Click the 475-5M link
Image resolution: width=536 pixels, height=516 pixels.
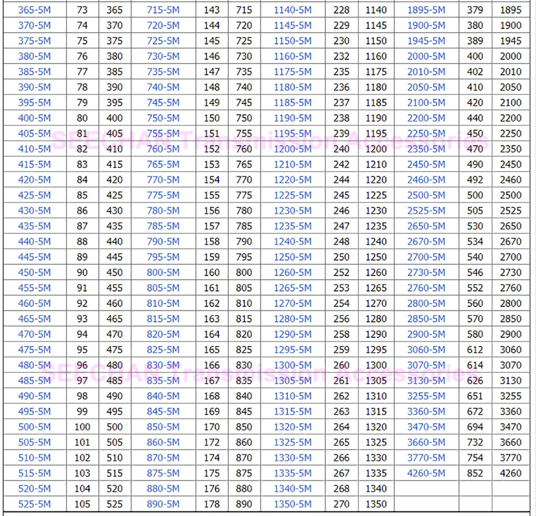click(34, 350)
